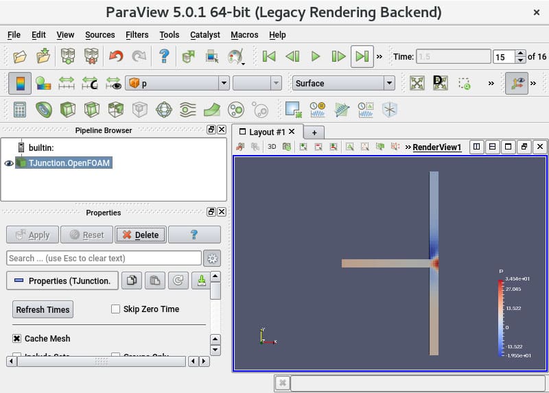Click the properties search field
This screenshot has width=549, height=393.
[x=104, y=259]
